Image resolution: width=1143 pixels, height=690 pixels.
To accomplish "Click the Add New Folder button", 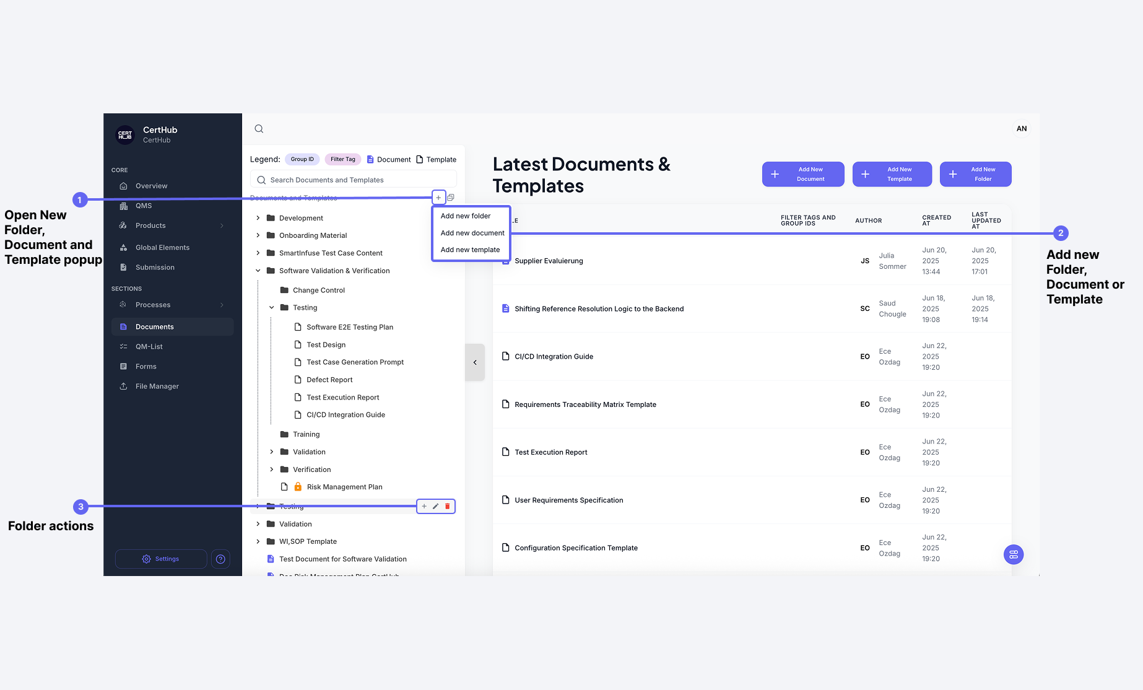I will pos(976,174).
